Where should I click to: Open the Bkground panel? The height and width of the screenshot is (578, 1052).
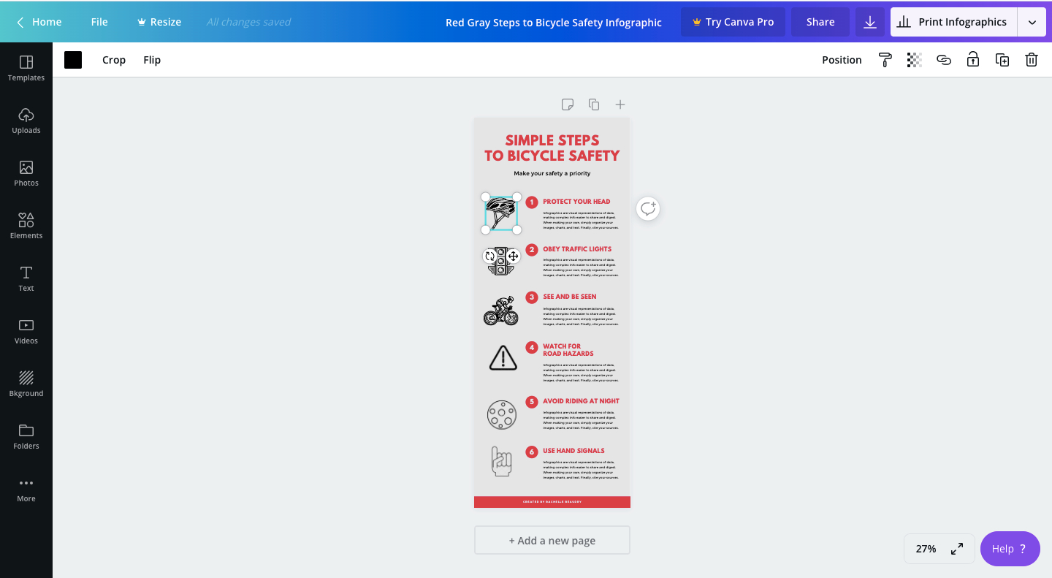coord(26,384)
